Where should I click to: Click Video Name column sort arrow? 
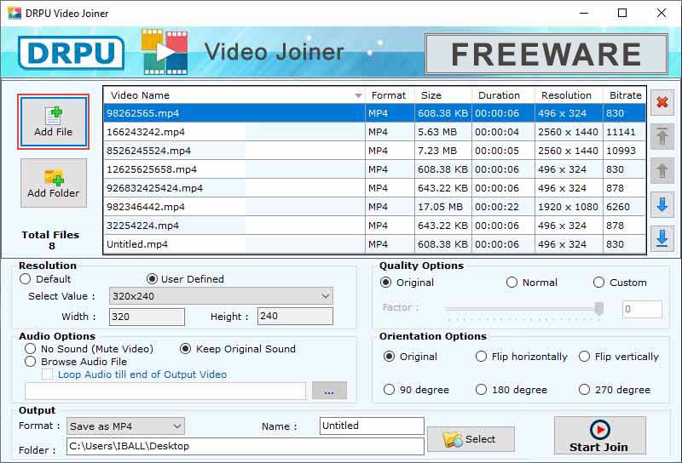point(358,95)
